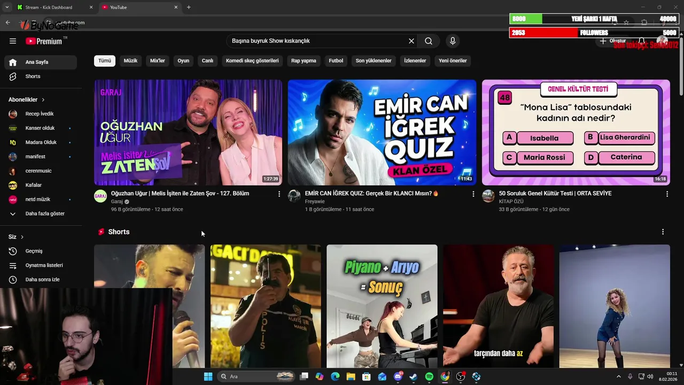Select the Futbol filter chip
This screenshot has width=684, height=385.
coord(336,61)
